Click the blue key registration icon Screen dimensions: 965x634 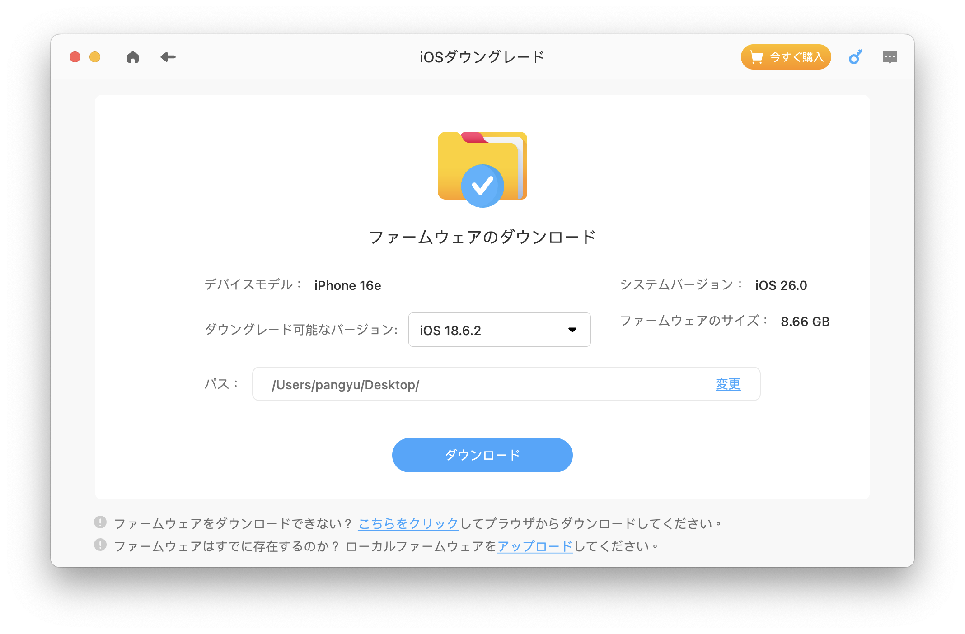click(855, 57)
